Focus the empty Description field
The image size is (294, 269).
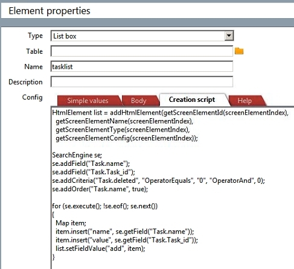(142, 81)
